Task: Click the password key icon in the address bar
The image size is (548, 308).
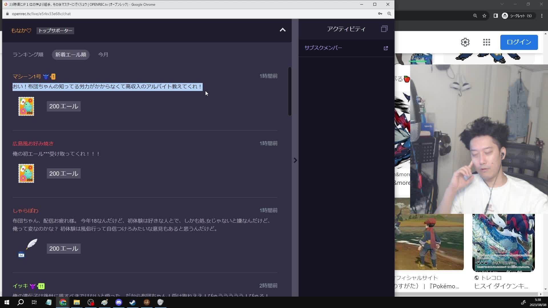Action: (380, 14)
